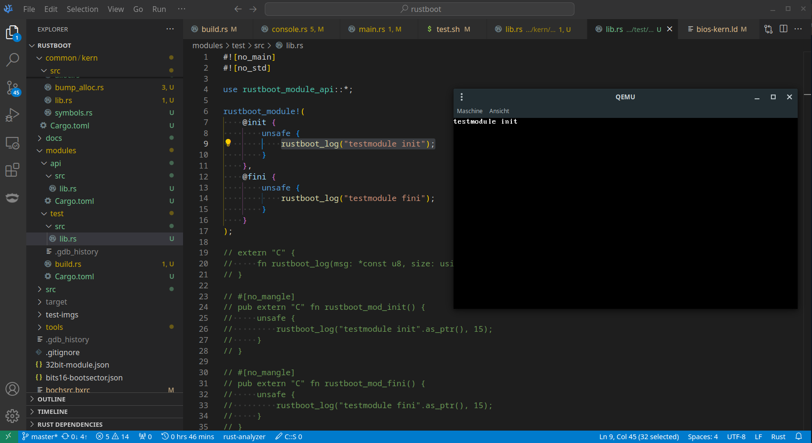Image resolution: width=812 pixels, height=443 pixels.
Task: Open the Explorer view in activity bar
Action: [12, 33]
